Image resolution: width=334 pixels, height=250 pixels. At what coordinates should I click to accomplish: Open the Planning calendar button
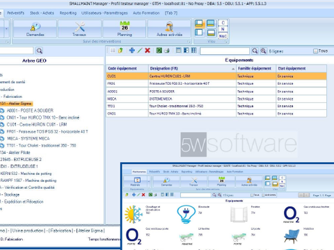(125, 28)
